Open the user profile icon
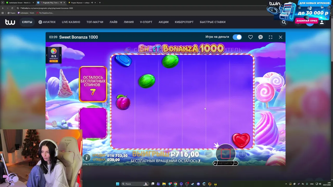This screenshot has height=187, width=333. [322, 22]
